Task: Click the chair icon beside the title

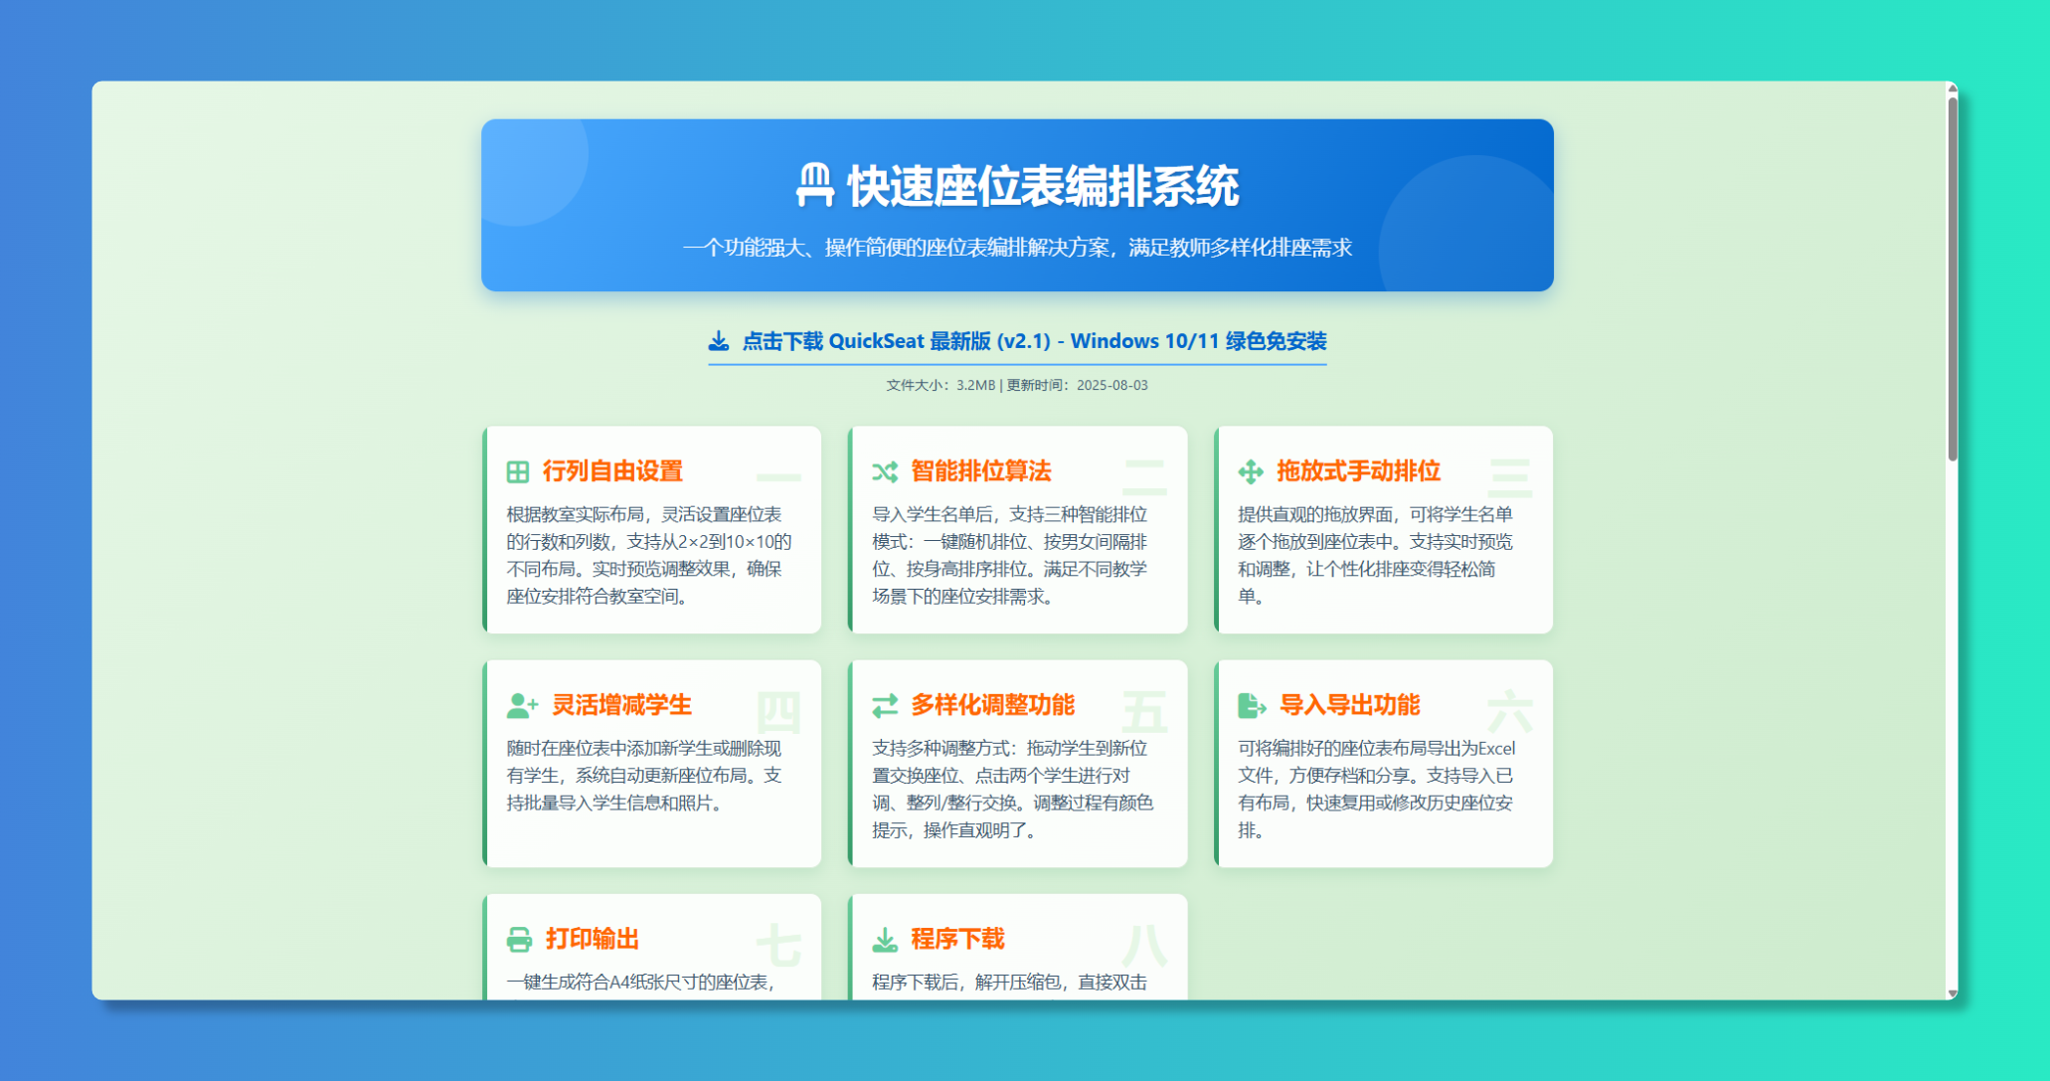Action: point(814,185)
